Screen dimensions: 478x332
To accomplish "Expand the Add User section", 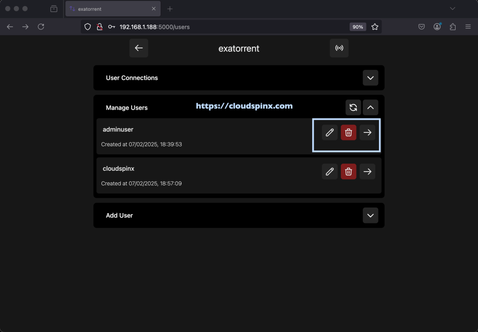I will 370,215.
